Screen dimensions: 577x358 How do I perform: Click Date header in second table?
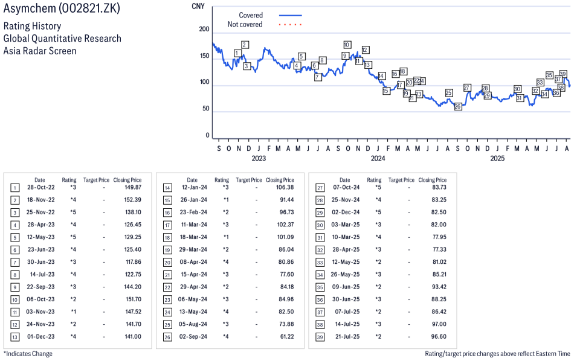[192, 180]
